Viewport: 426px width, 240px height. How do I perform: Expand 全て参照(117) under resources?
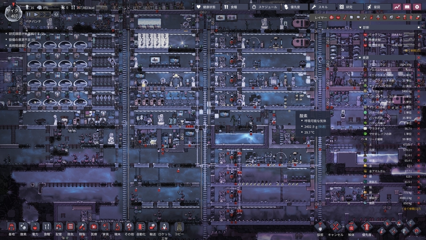pos(411,209)
